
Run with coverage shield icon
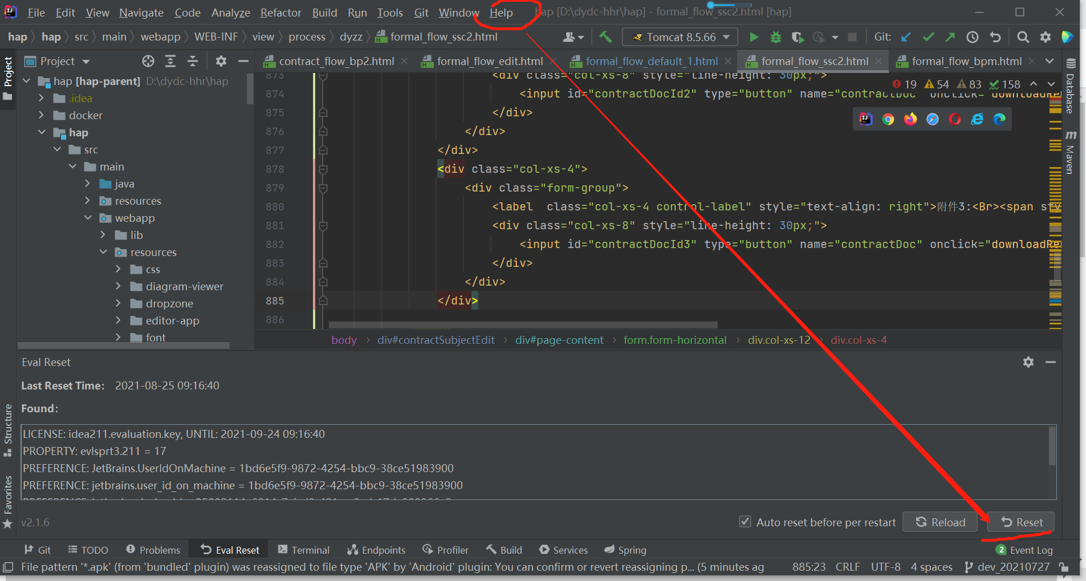pos(798,37)
